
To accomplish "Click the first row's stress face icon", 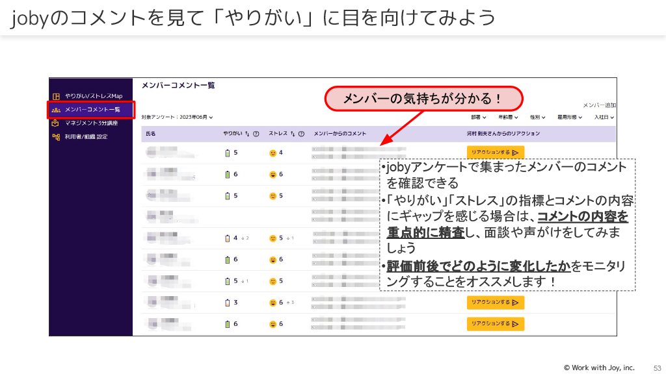I will click(273, 153).
